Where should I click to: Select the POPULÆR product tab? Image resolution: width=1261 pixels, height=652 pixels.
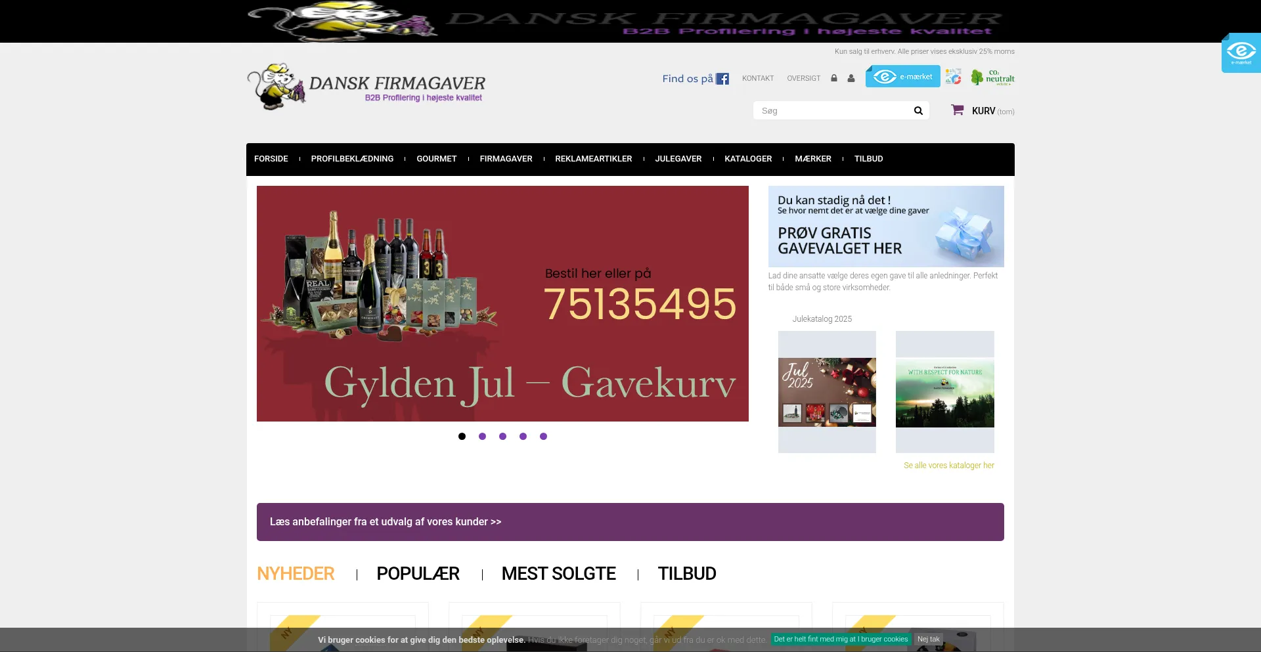[x=418, y=574]
